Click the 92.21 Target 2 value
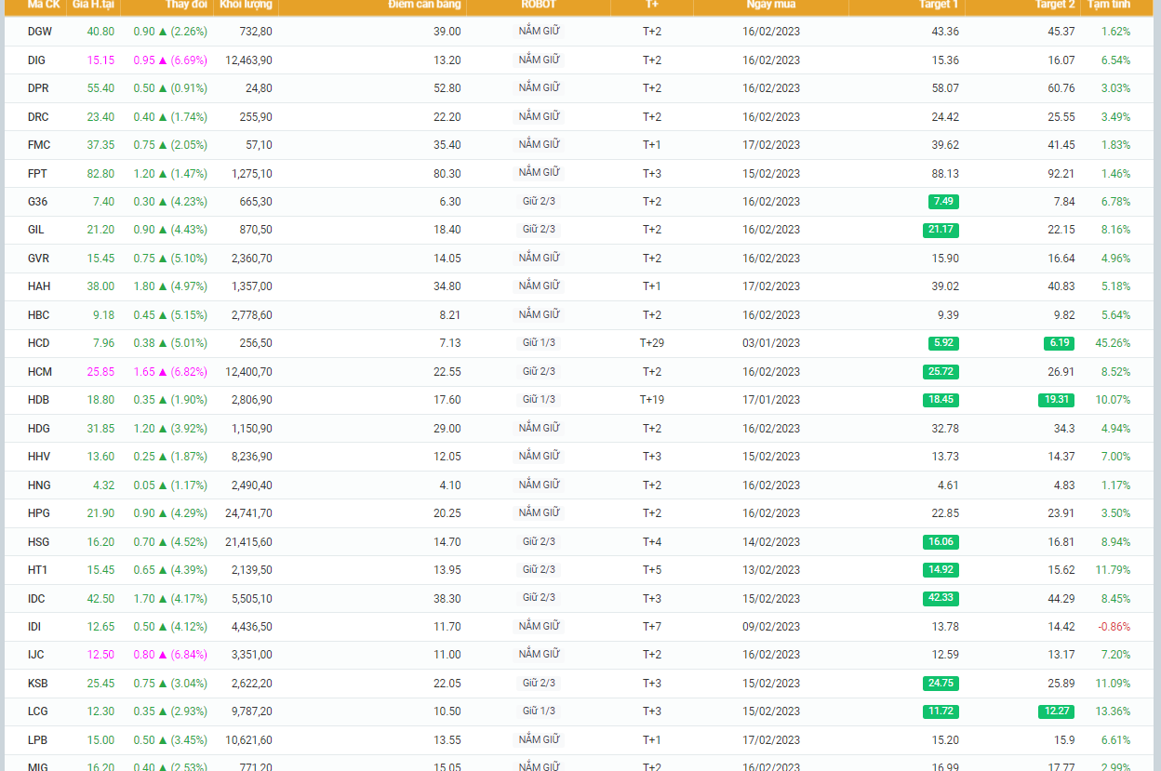Viewport: 1161px width, 771px height. tap(1061, 174)
